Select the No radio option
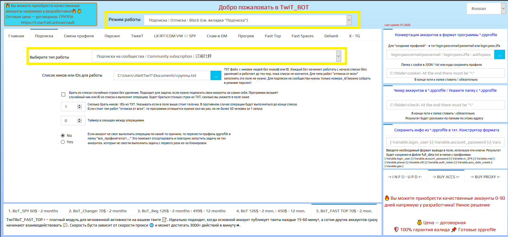The width and height of the screenshot is (508, 237). pyautogui.click(x=63, y=135)
